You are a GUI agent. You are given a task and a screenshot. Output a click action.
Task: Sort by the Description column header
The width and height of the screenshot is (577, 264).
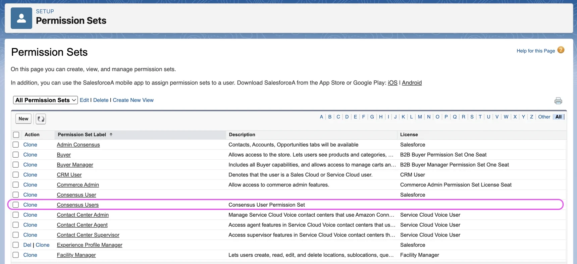pyautogui.click(x=242, y=135)
